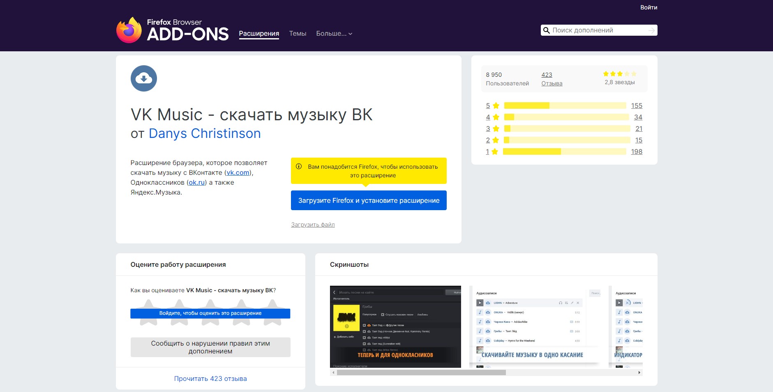Click Сообщить о нарушении правил button
Screen dimensions: 773x392
coord(210,347)
